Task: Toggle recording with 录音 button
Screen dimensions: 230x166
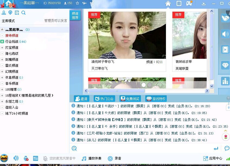Action: [x=114, y=158]
